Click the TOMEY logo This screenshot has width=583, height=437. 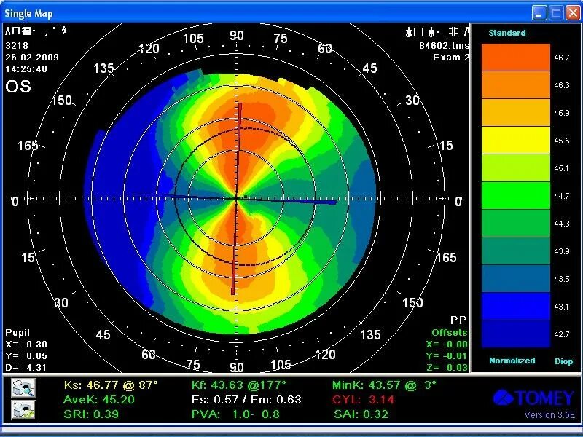coord(533,398)
